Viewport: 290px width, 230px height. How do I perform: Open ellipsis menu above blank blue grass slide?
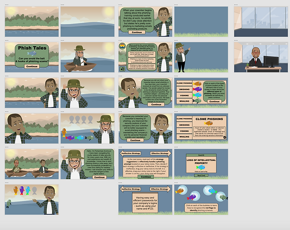(x=176, y=5)
